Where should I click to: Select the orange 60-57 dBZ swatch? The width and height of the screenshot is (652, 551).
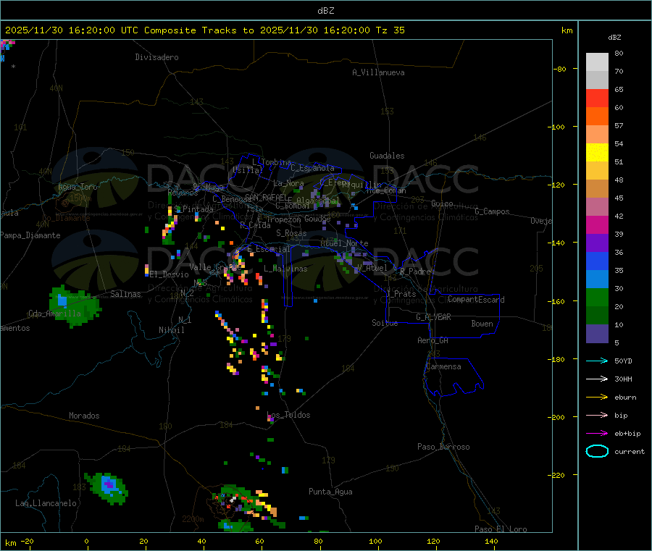coord(597,117)
